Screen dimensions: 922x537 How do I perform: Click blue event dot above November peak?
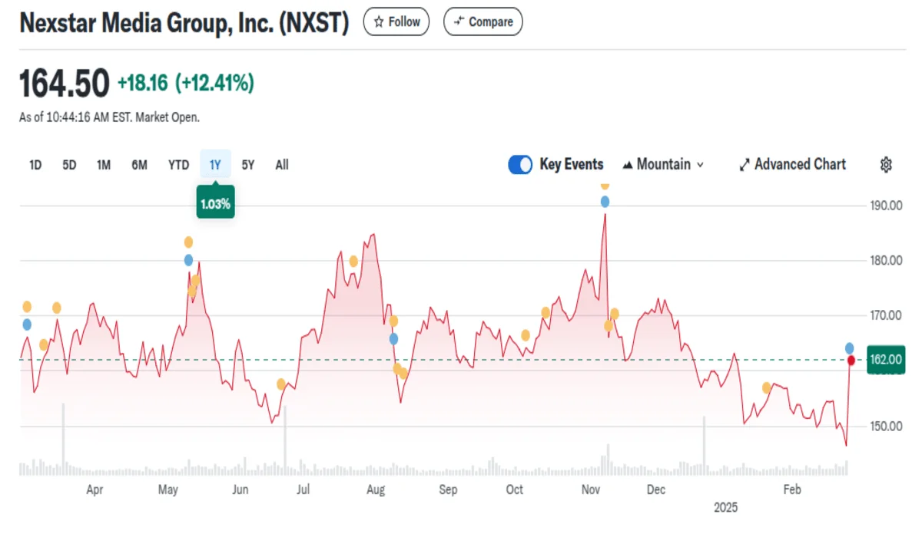(x=605, y=202)
